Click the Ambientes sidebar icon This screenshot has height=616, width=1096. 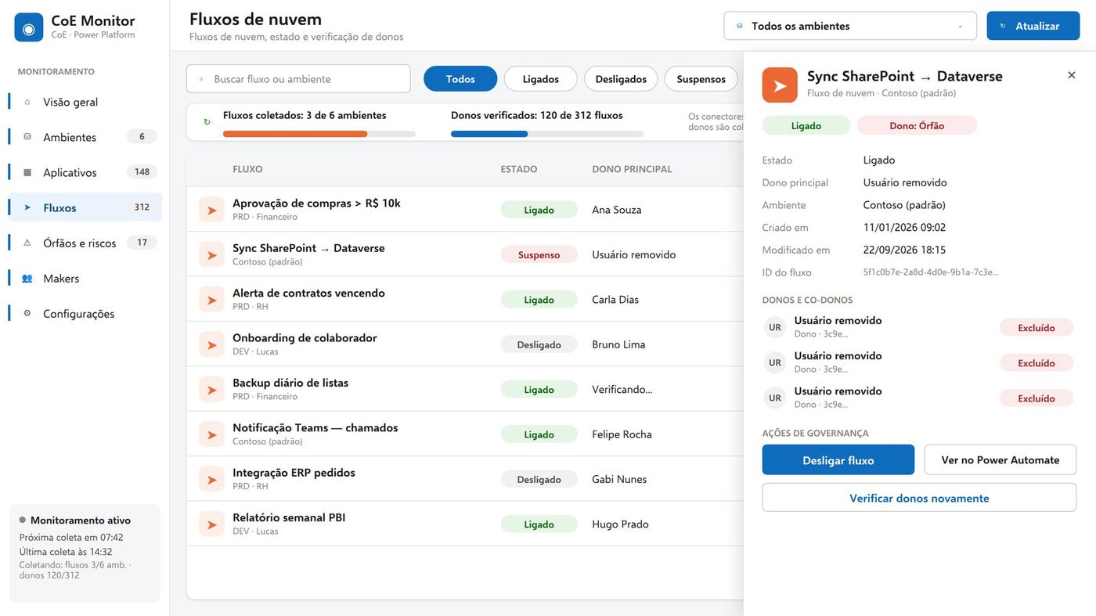(27, 137)
